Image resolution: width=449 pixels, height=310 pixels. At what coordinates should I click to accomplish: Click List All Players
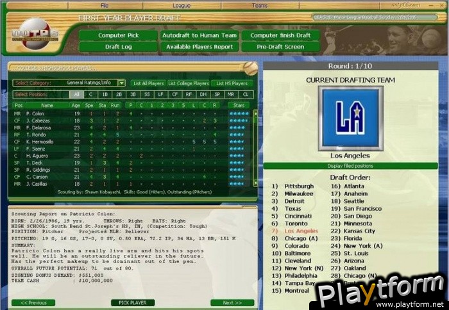(148, 83)
